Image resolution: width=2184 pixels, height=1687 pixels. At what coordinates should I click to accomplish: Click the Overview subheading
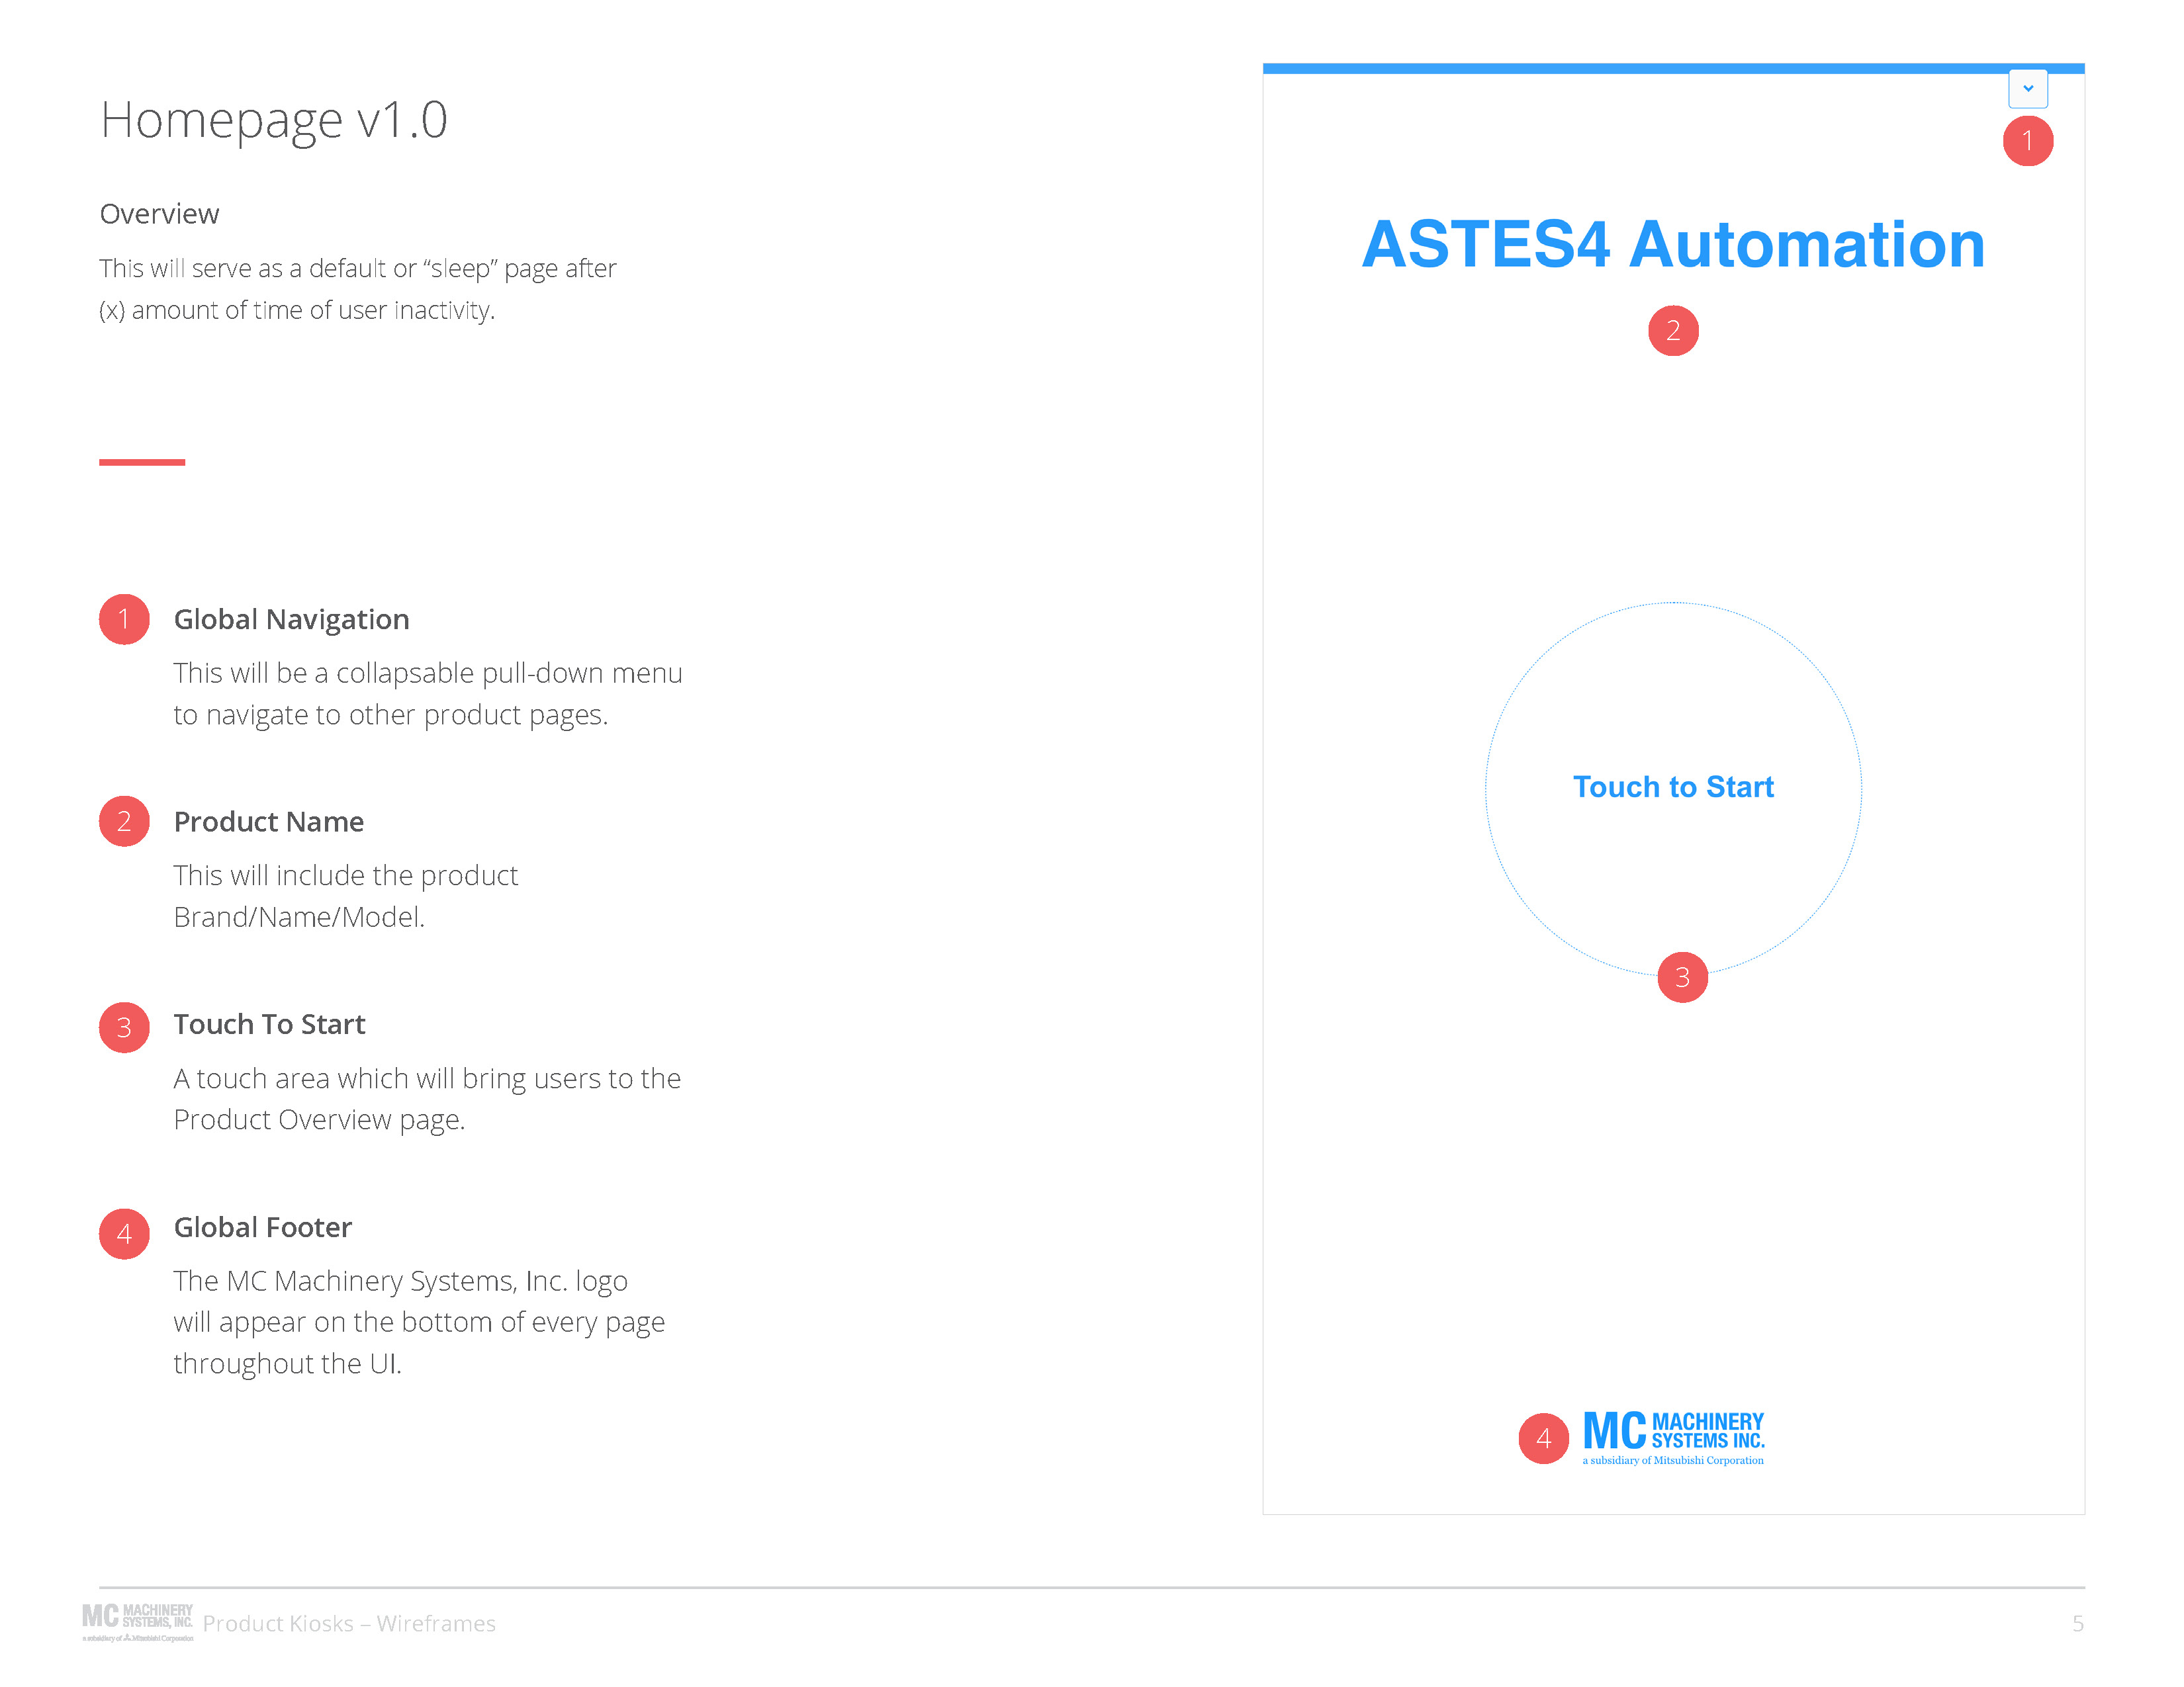159,214
